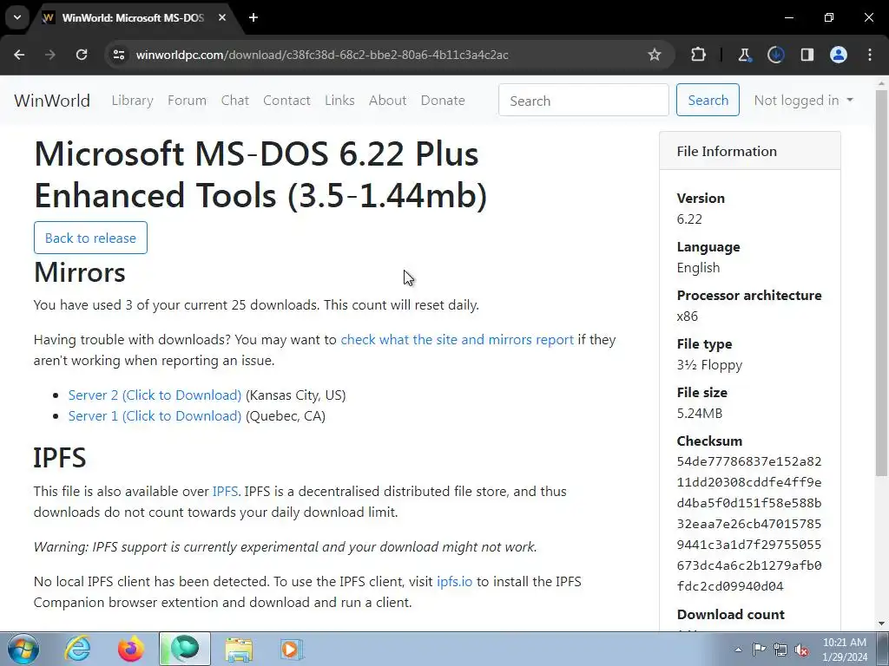Click the address bar URL
This screenshot has width=889, height=666.
[x=322, y=55]
